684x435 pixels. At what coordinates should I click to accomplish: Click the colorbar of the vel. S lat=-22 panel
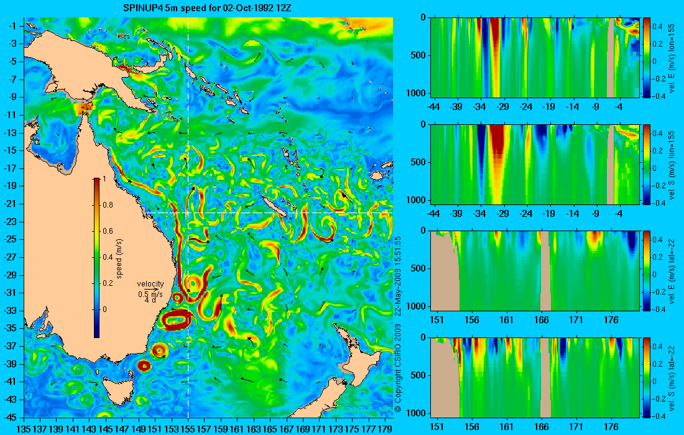click(x=647, y=377)
